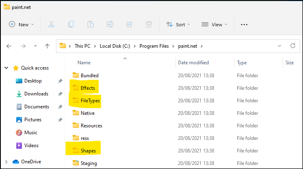Open the New item dropdown
The image size is (303, 169).
[21, 24]
